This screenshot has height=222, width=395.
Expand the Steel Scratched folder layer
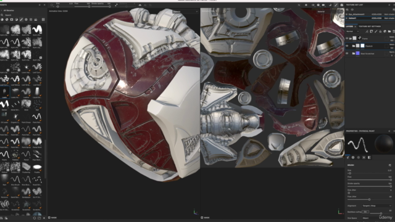[354, 54]
